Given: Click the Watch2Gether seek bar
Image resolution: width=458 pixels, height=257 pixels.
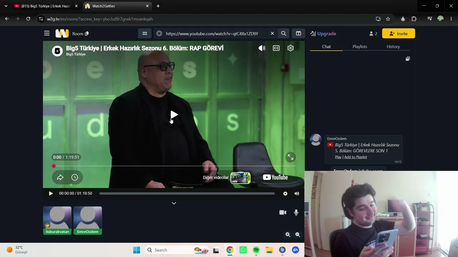Looking at the screenshot, I should (x=187, y=193).
